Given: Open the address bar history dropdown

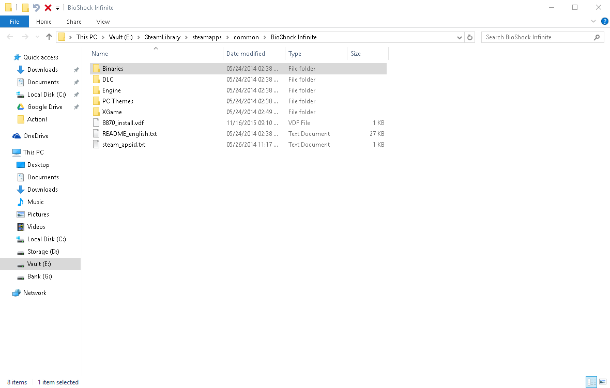Looking at the screenshot, I should click(x=460, y=37).
